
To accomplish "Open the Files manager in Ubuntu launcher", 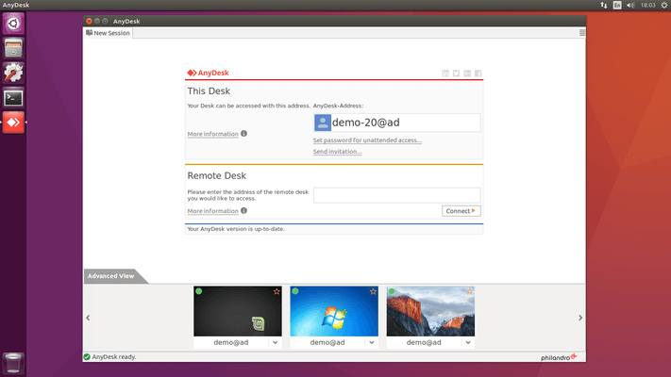I will 13,48.
